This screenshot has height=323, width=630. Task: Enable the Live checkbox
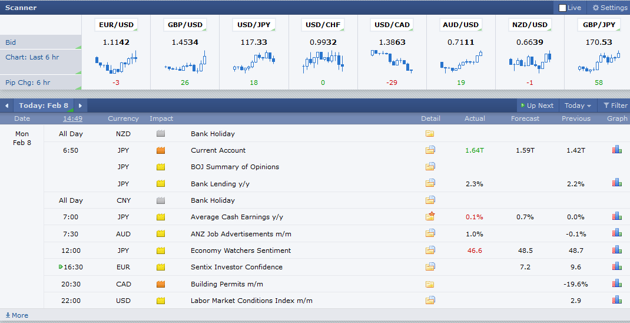[x=562, y=8]
